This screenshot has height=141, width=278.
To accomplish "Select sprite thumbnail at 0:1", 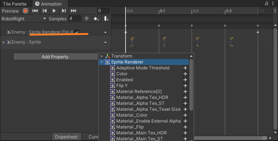I will [165, 42].
